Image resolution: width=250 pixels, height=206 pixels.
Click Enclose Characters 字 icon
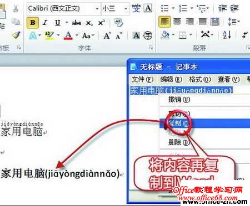(x=148, y=35)
